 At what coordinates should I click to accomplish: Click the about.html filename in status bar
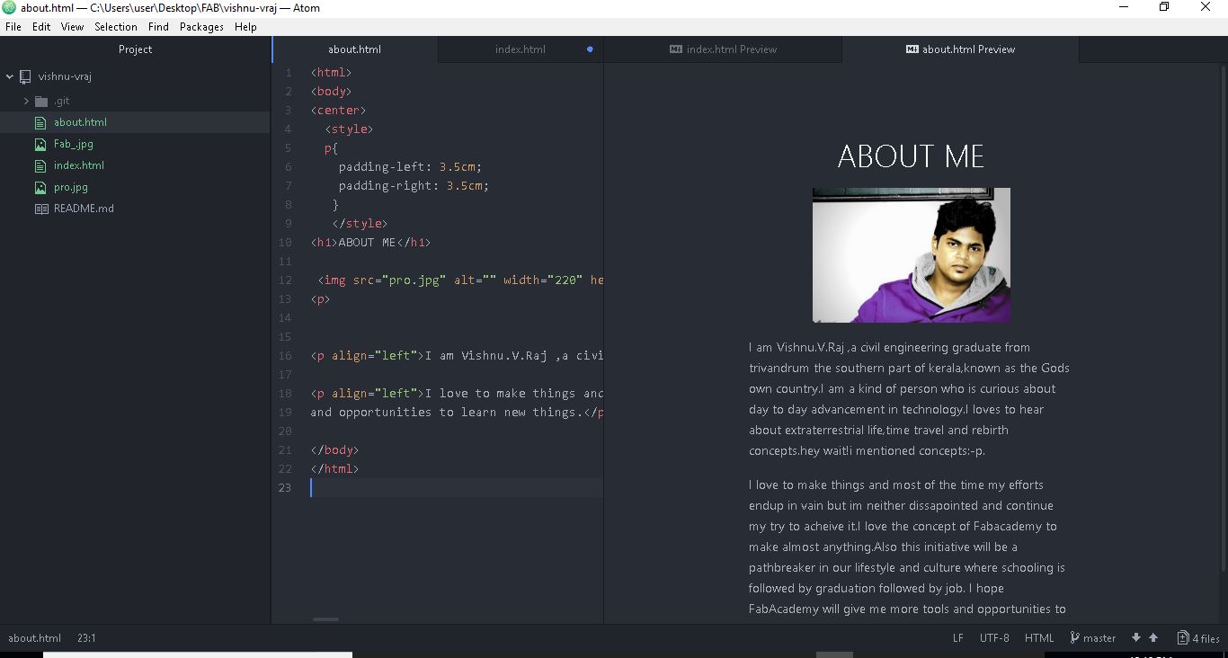(34, 638)
